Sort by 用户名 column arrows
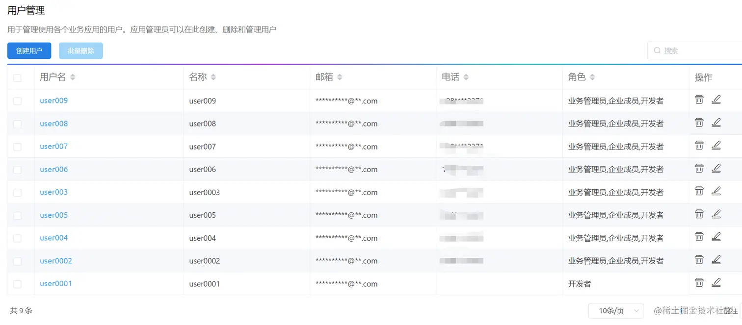 (x=73, y=77)
